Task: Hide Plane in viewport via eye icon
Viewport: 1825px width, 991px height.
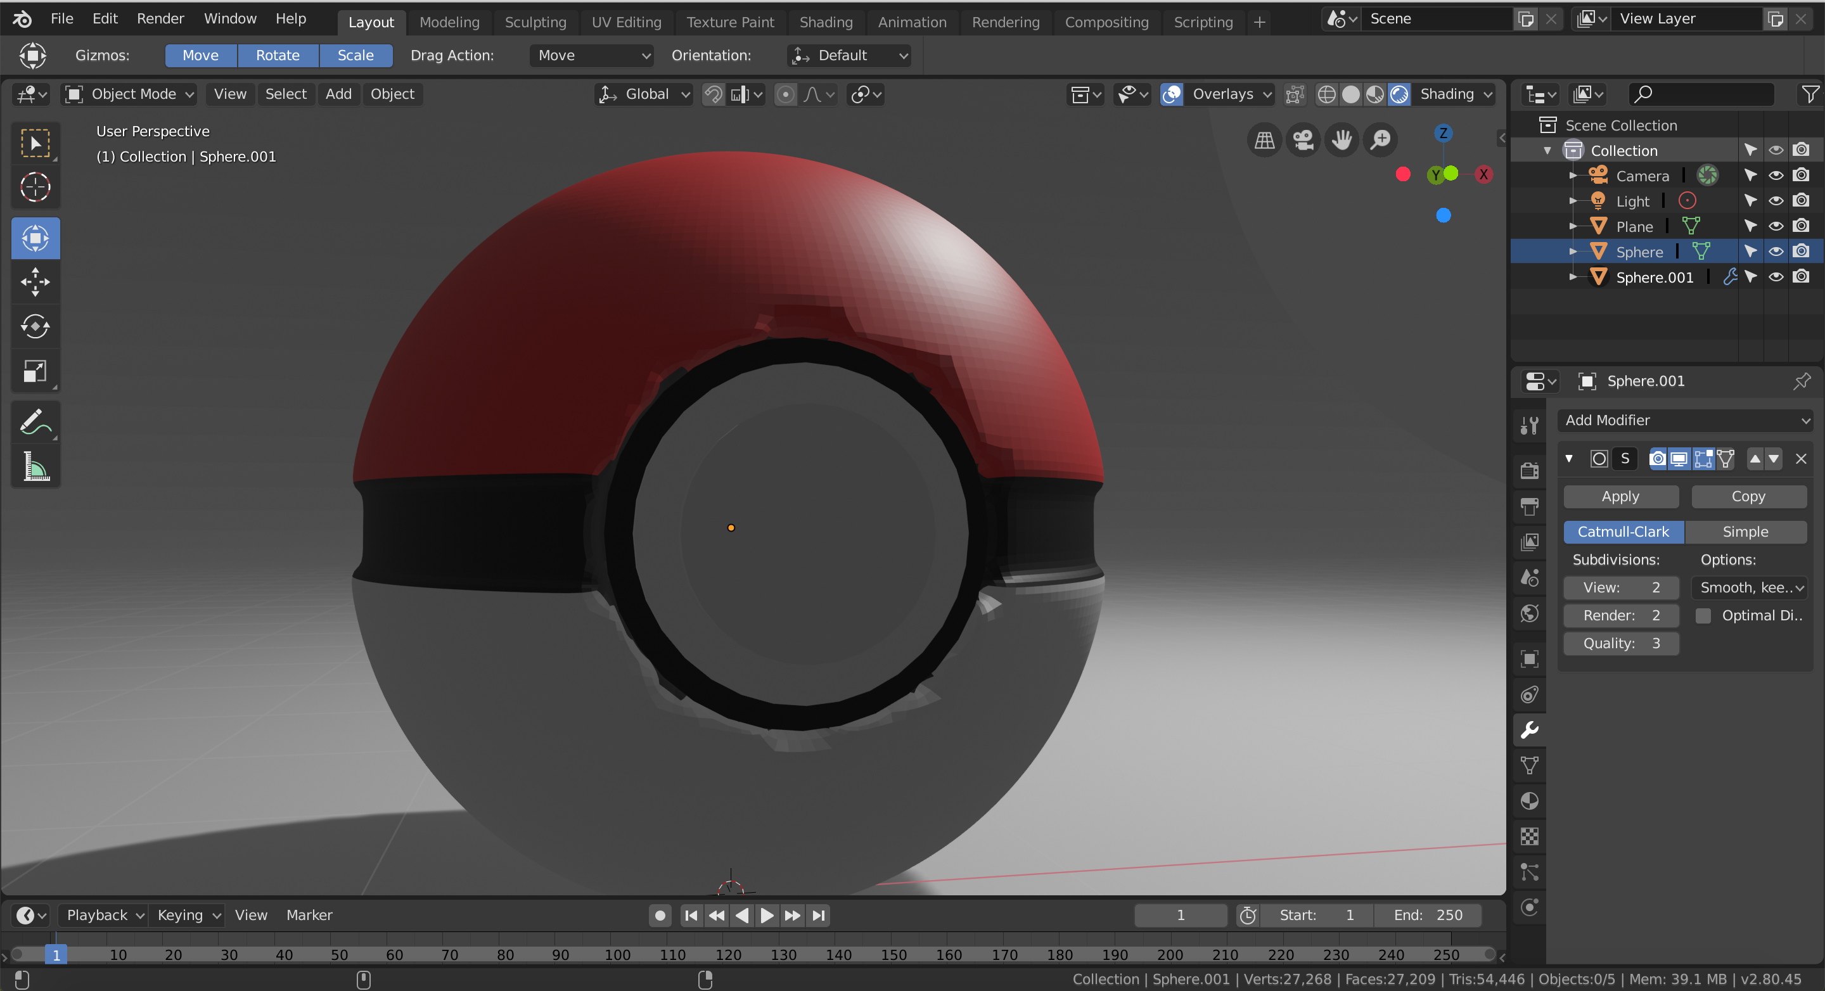Action: (1776, 227)
